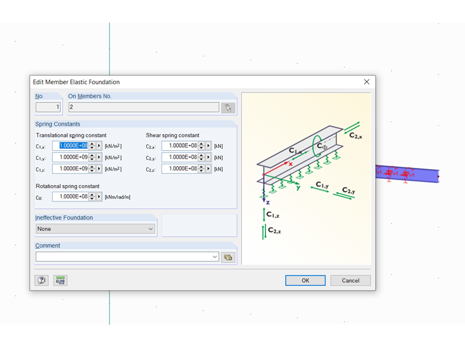Dismiss the dialog with Cancel

[351, 280]
